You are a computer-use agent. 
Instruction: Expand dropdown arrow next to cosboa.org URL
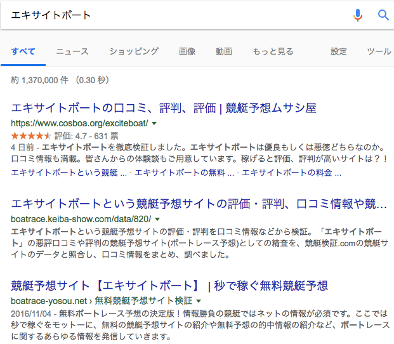[154, 123]
